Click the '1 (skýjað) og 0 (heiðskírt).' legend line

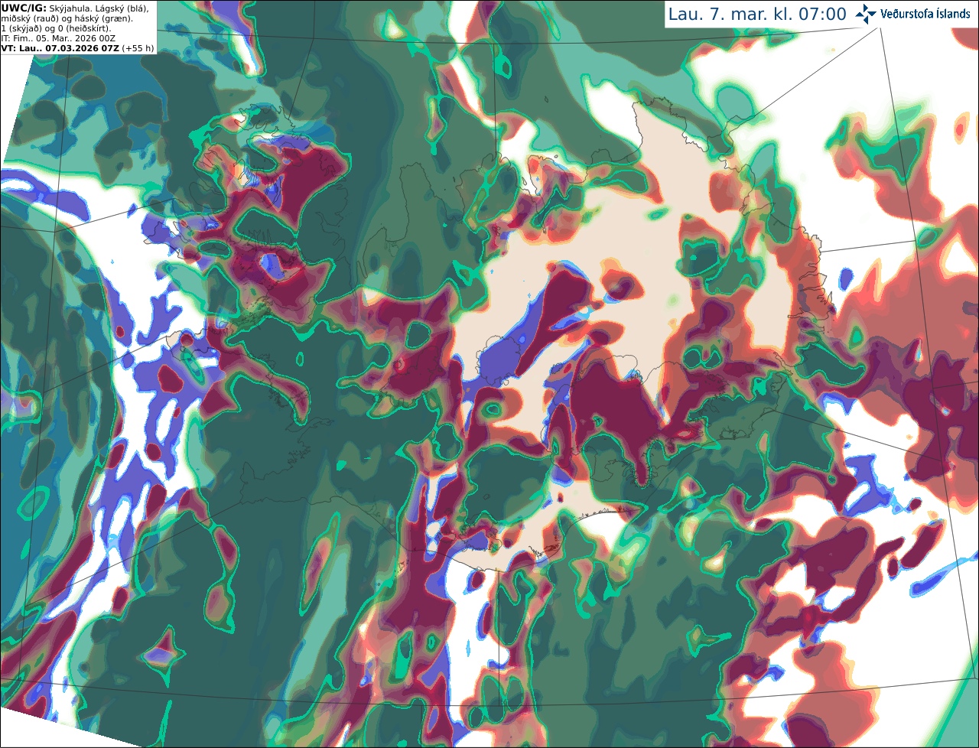pos(56,28)
